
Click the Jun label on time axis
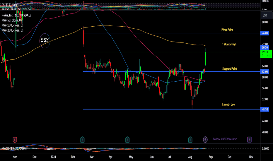point(152,157)
